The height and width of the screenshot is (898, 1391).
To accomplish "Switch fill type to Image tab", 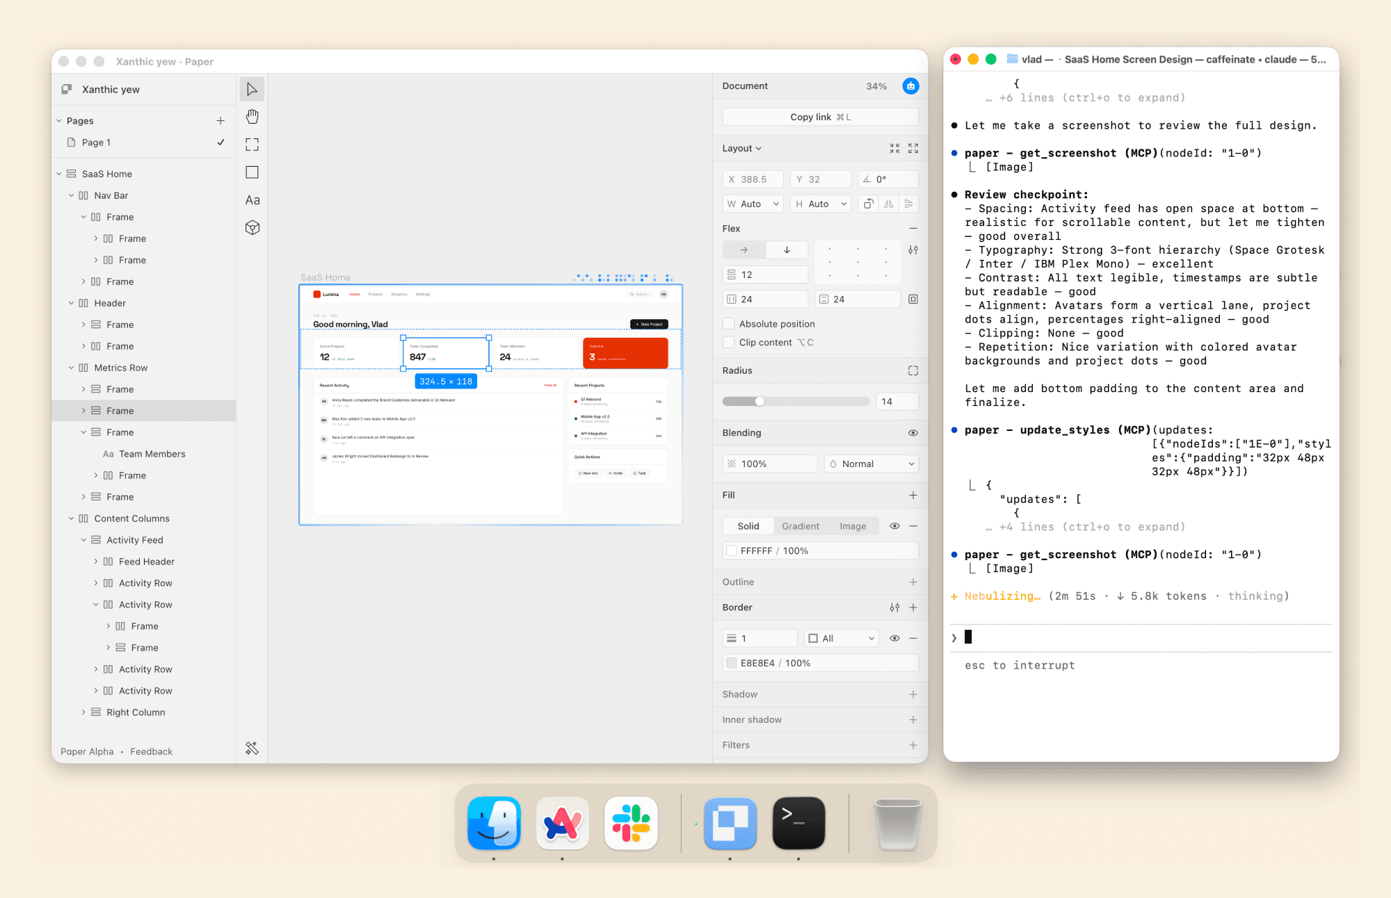I will point(852,526).
